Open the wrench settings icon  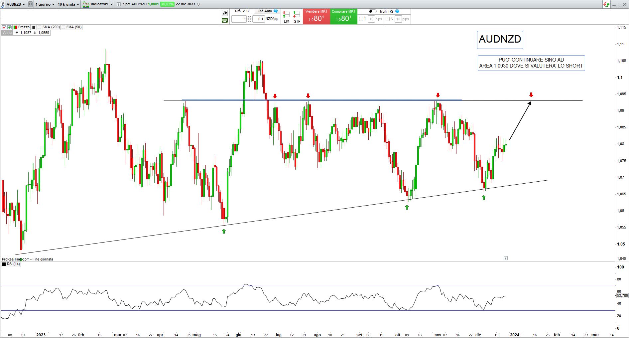(225, 13)
